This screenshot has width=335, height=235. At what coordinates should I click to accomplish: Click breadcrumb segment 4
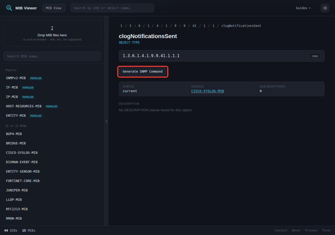(158, 26)
